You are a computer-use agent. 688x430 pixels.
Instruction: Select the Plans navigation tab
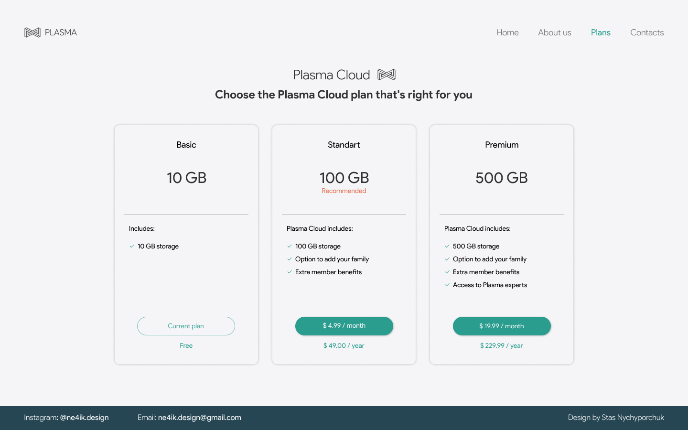[x=601, y=32]
